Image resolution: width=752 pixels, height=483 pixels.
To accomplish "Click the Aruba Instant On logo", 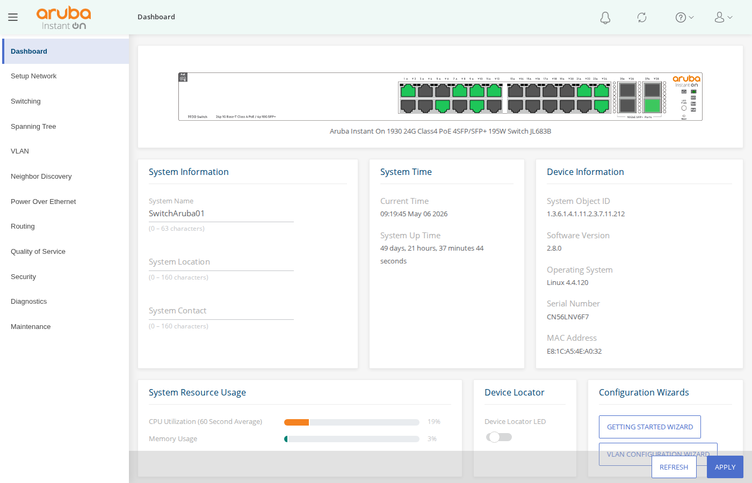I will click(63, 18).
